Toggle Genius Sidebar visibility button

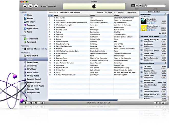click(x=163, y=103)
